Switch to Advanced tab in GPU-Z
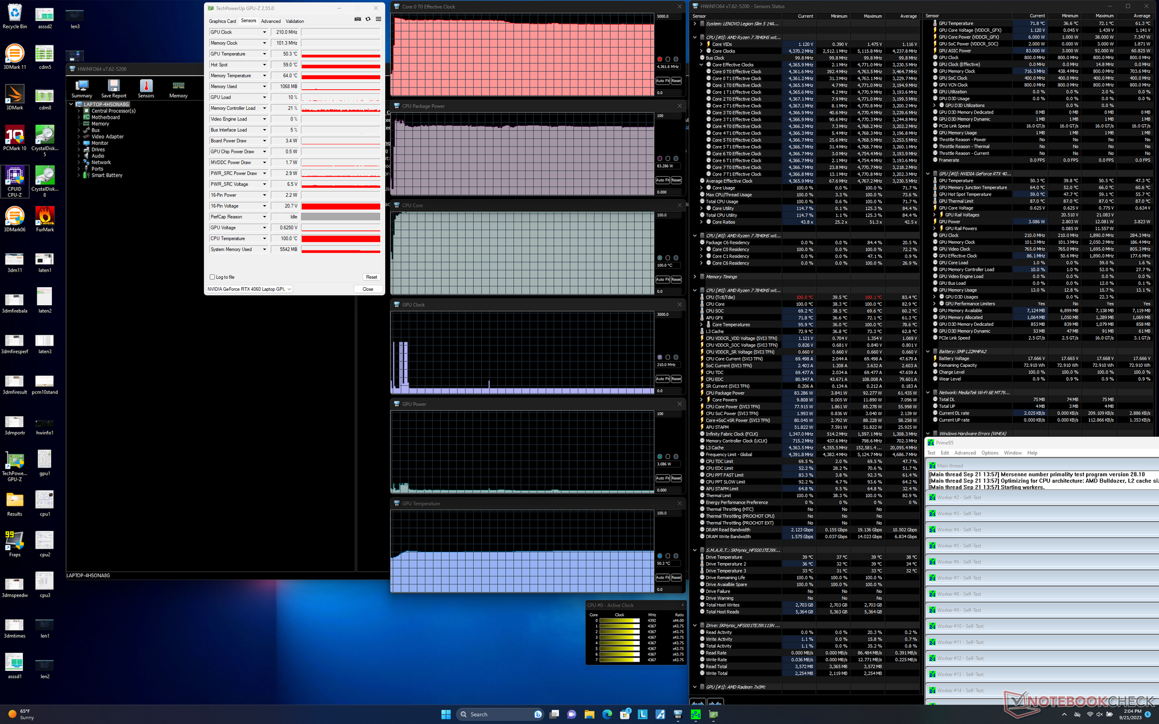 (270, 21)
